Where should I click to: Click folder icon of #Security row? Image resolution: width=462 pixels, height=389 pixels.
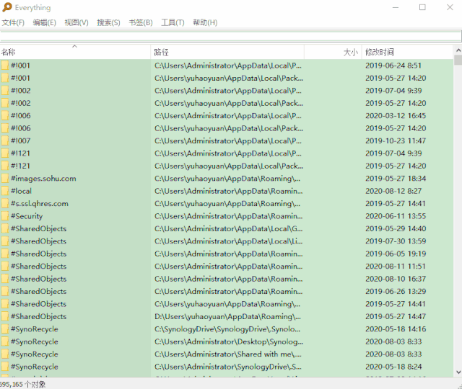(x=5, y=216)
